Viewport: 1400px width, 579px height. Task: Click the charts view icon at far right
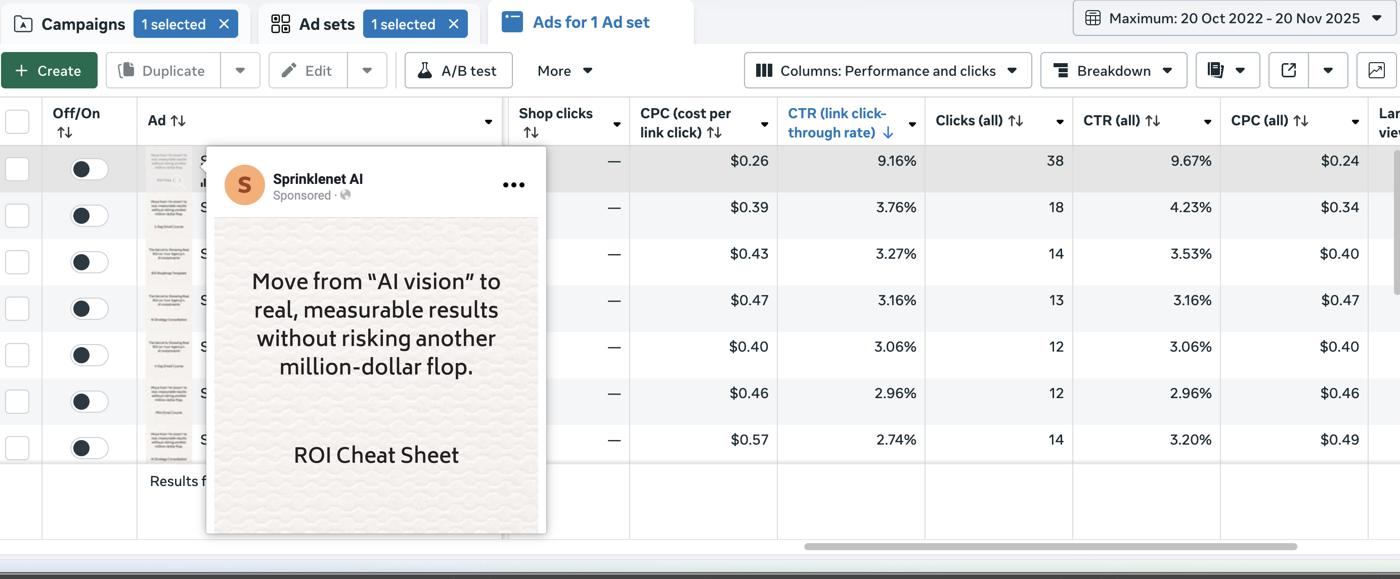(x=1376, y=71)
